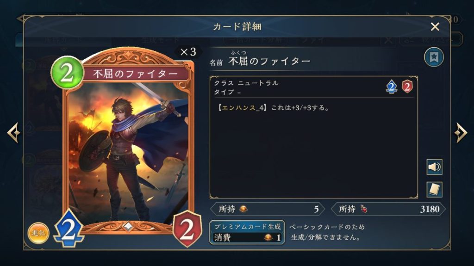Click the red defense 2 shield on card
The height and width of the screenshot is (266, 474).
(187, 229)
